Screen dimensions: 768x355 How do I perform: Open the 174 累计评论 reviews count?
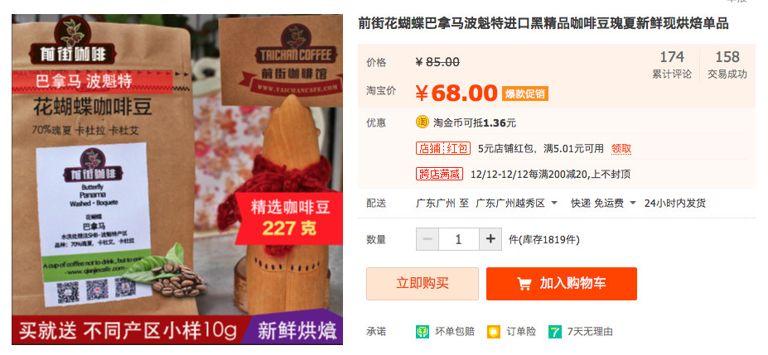pos(672,65)
